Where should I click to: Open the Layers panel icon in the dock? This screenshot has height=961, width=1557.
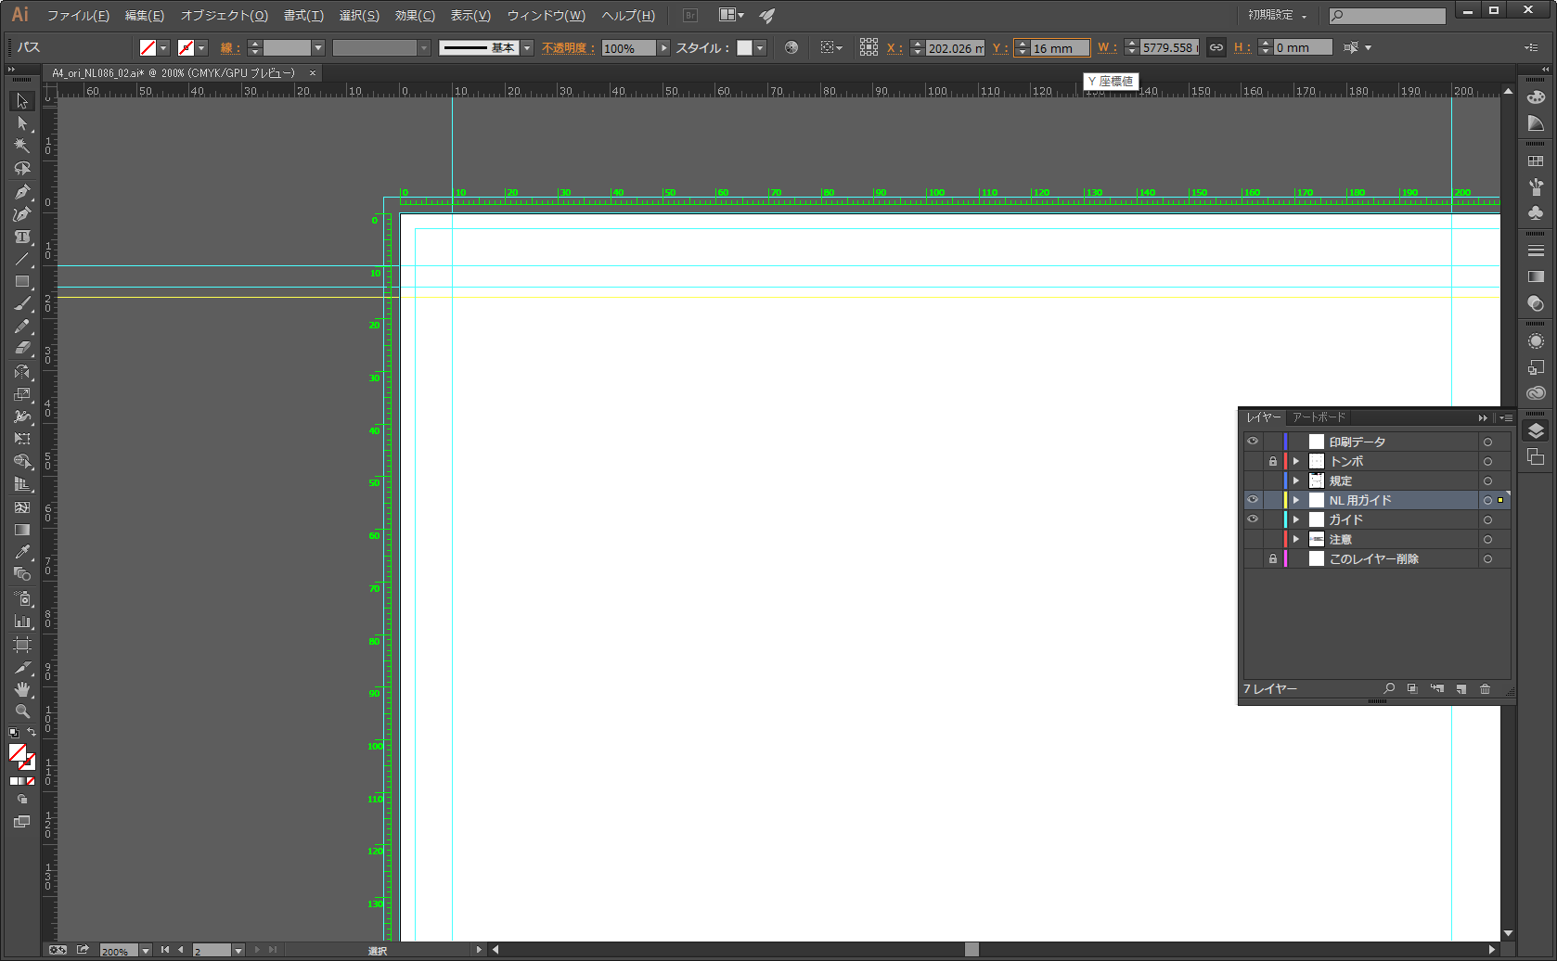[x=1536, y=431]
